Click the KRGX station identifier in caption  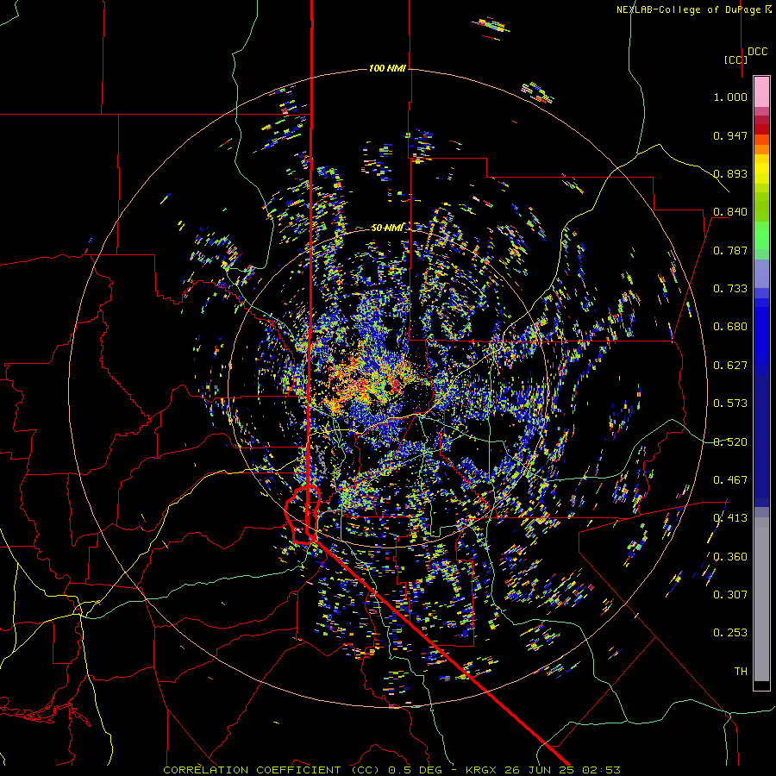tap(481, 770)
